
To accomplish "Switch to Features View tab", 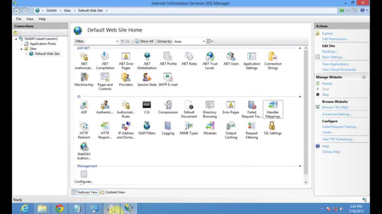I will [85, 192].
